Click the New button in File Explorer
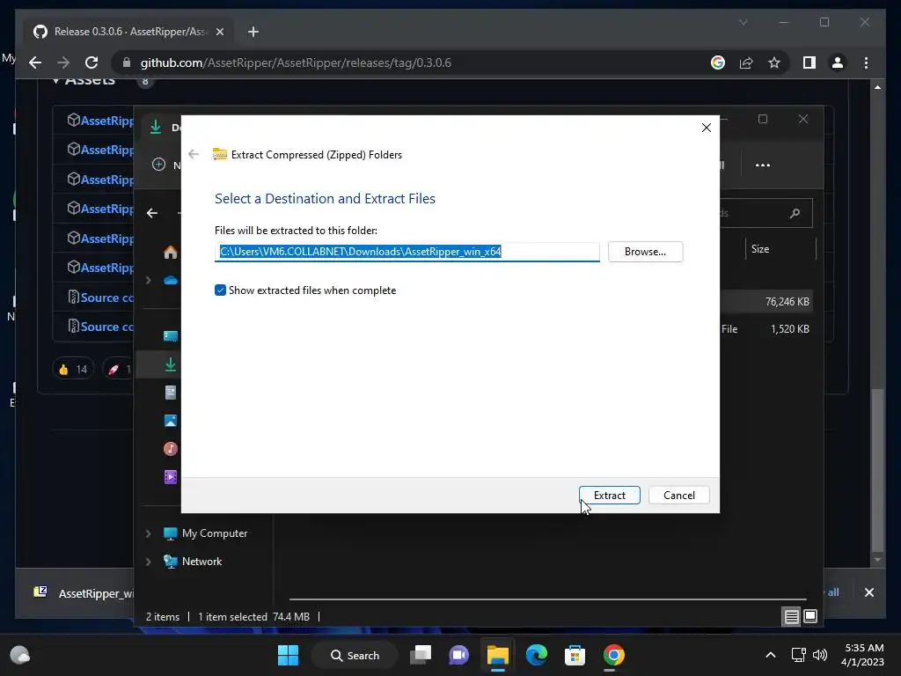Image resolution: width=901 pixels, height=676 pixels. tap(166, 165)
